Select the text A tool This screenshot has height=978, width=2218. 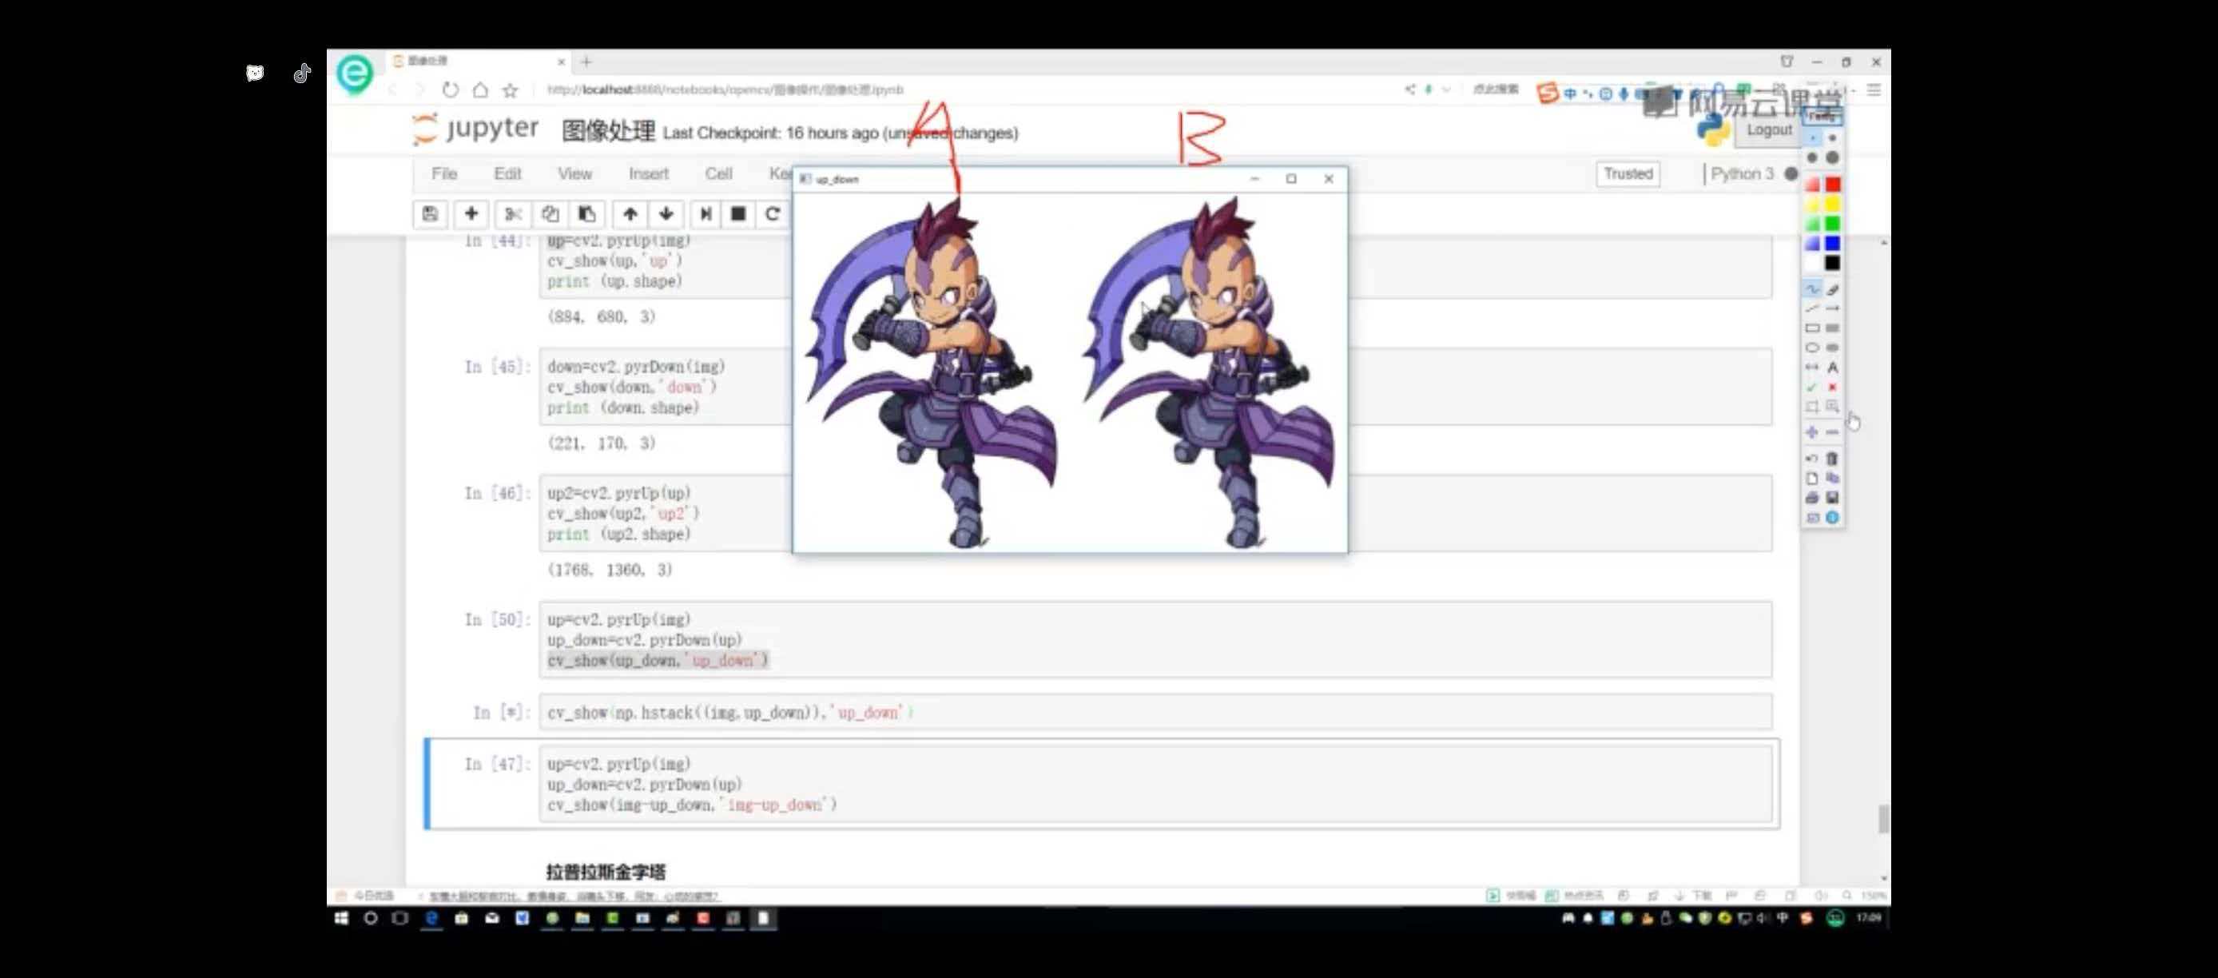click(1833, 368)
